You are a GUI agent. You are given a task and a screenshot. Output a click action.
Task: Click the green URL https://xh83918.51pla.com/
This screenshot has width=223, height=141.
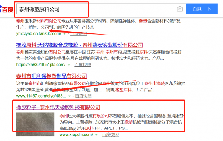41,65
